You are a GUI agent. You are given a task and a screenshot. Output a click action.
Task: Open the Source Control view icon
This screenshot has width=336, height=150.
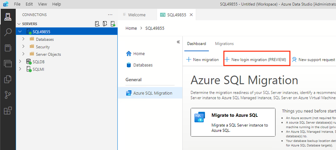pyautogui.click(x=8, y=95)
